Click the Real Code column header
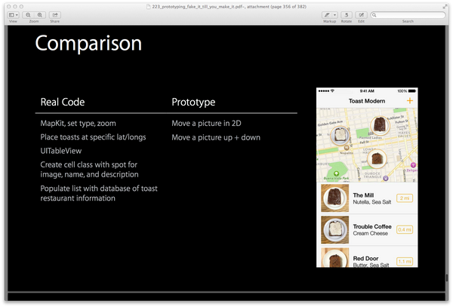This screenshot has width=453, height=307. pos(63,102)
